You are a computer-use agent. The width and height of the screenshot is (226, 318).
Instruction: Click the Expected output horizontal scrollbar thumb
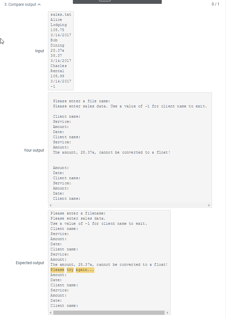[109, 313]
